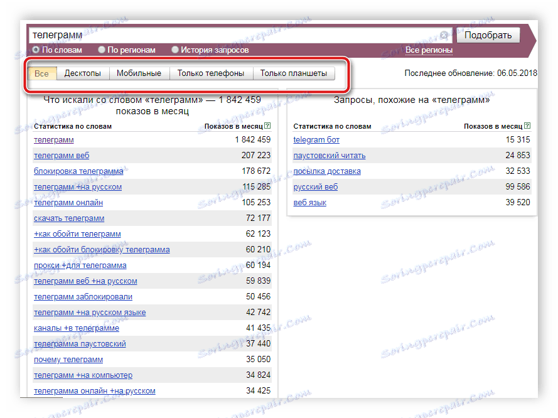The width and height of the screenshot is (558, 418).
Task: Open the "блокировка телеграмма" link
Action: (78, 171)
